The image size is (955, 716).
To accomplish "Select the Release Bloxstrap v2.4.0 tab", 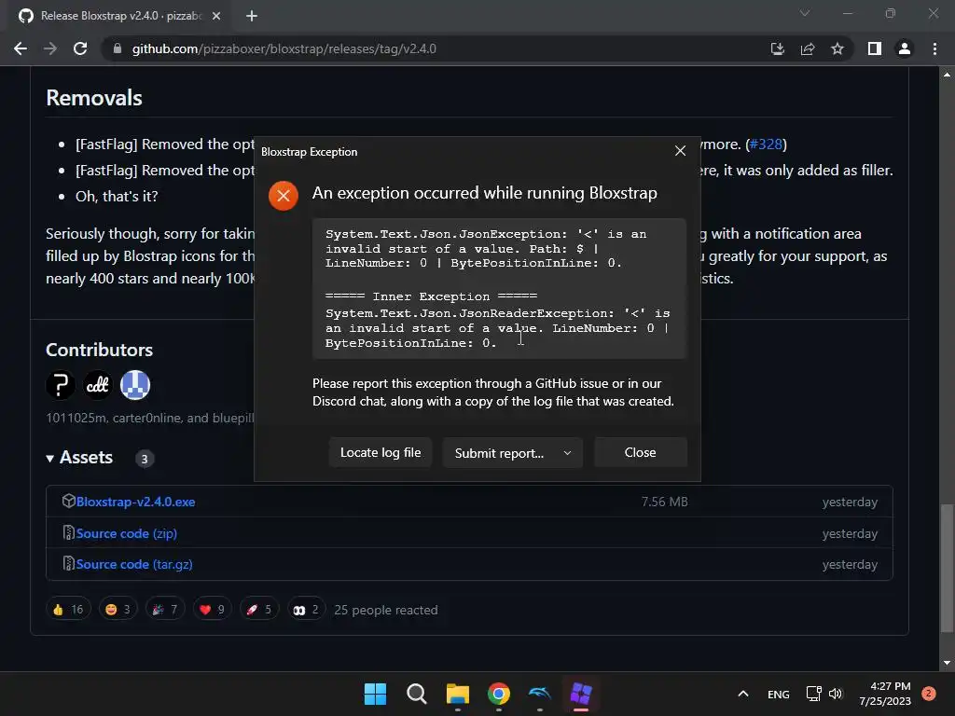I will [x=120, y=16].
